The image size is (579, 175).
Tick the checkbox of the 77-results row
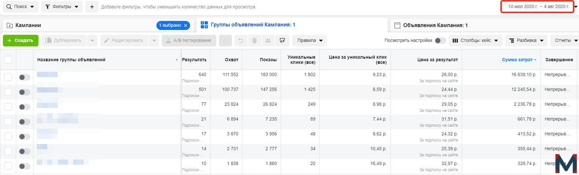tap(8, 107)
